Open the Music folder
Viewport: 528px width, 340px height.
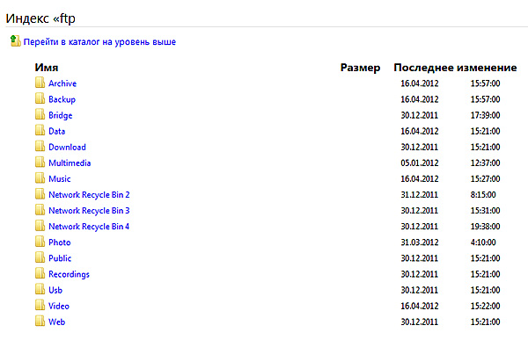point(60,179)
